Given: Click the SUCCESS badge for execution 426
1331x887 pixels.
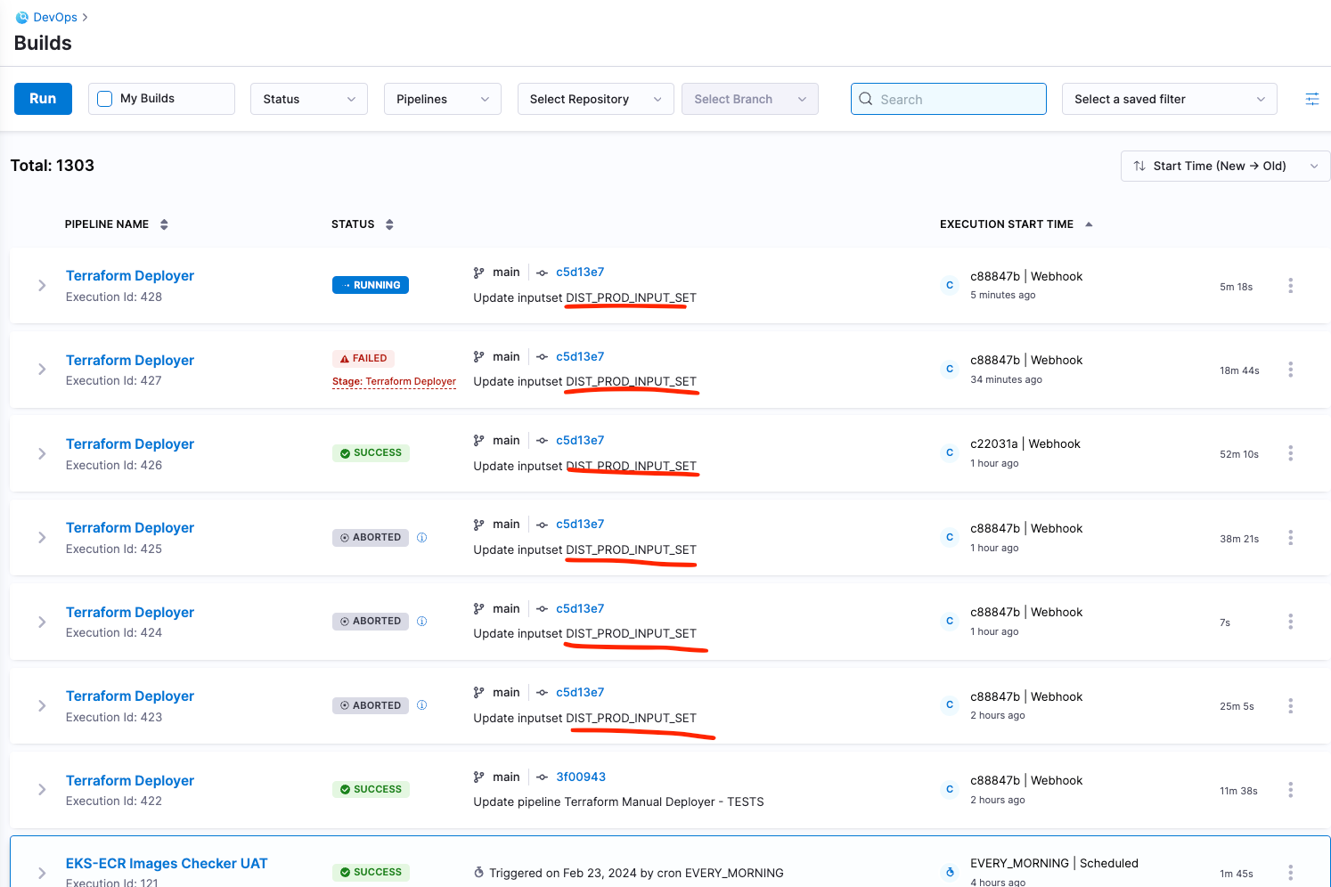Looking at the screenshot, I should 371,452.
